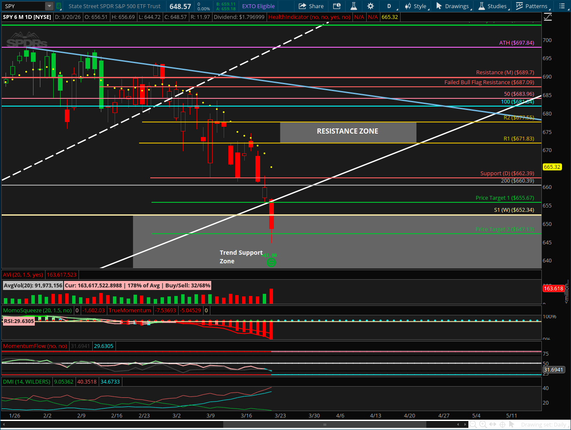Click the R1 ($671.83) level label

click(519, 138)
